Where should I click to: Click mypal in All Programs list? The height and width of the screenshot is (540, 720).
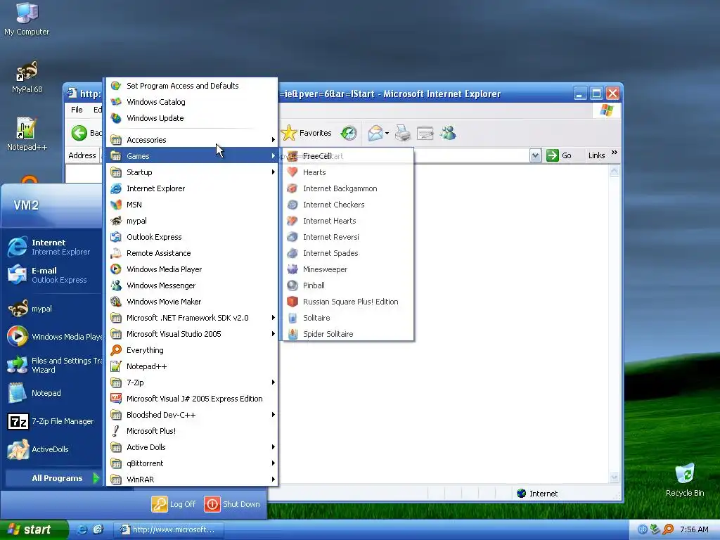[x=192, y=221]
